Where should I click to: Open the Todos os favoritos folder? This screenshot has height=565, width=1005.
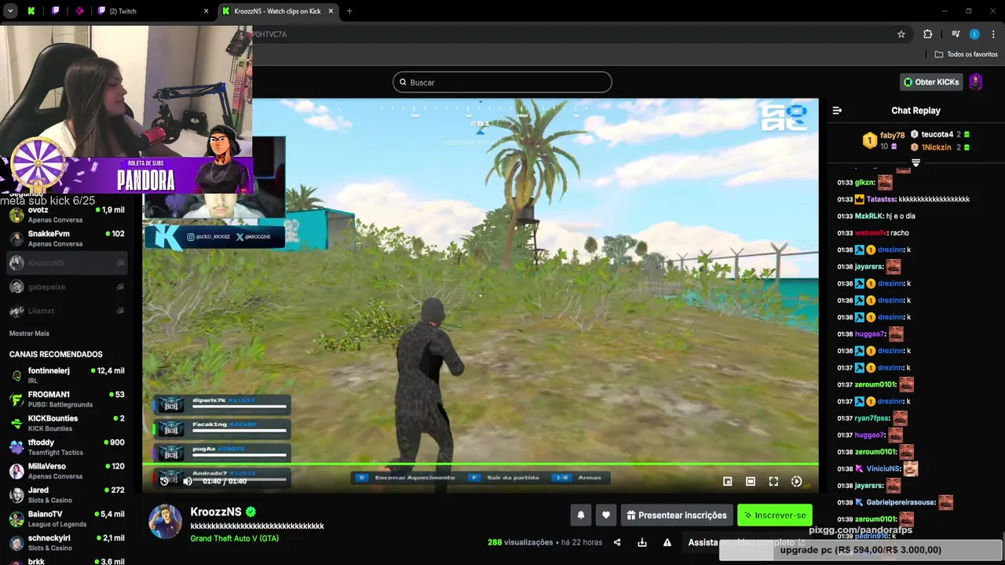pos(966,54)
